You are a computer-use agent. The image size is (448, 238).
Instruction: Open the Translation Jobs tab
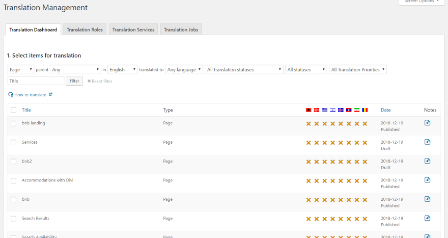(x=181, y=30)
